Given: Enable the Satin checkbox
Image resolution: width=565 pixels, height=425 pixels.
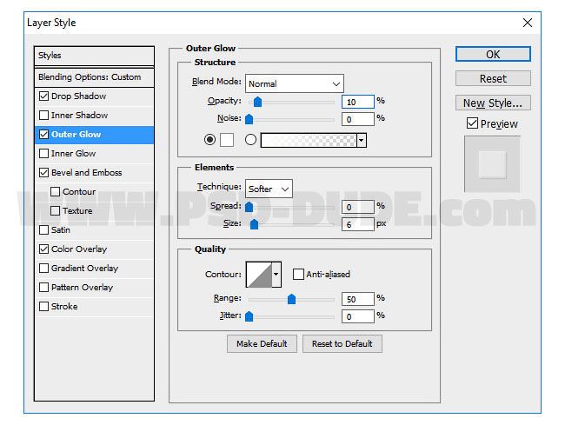Looking at the screenshot, I should tap(43, 229).
